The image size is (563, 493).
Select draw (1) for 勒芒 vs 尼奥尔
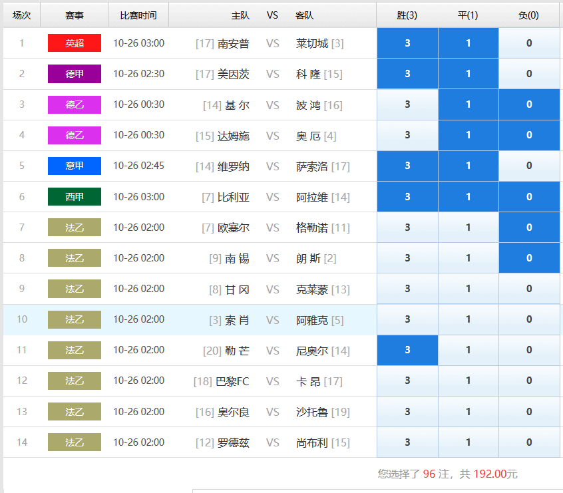[469, 350]
